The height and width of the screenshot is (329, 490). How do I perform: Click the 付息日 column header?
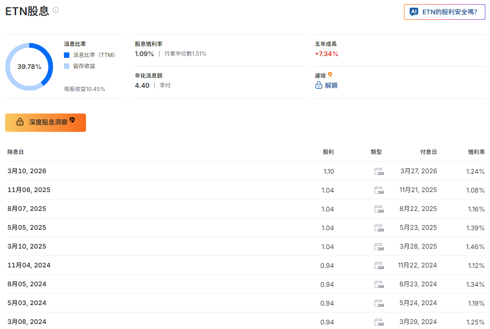[428, 152]
